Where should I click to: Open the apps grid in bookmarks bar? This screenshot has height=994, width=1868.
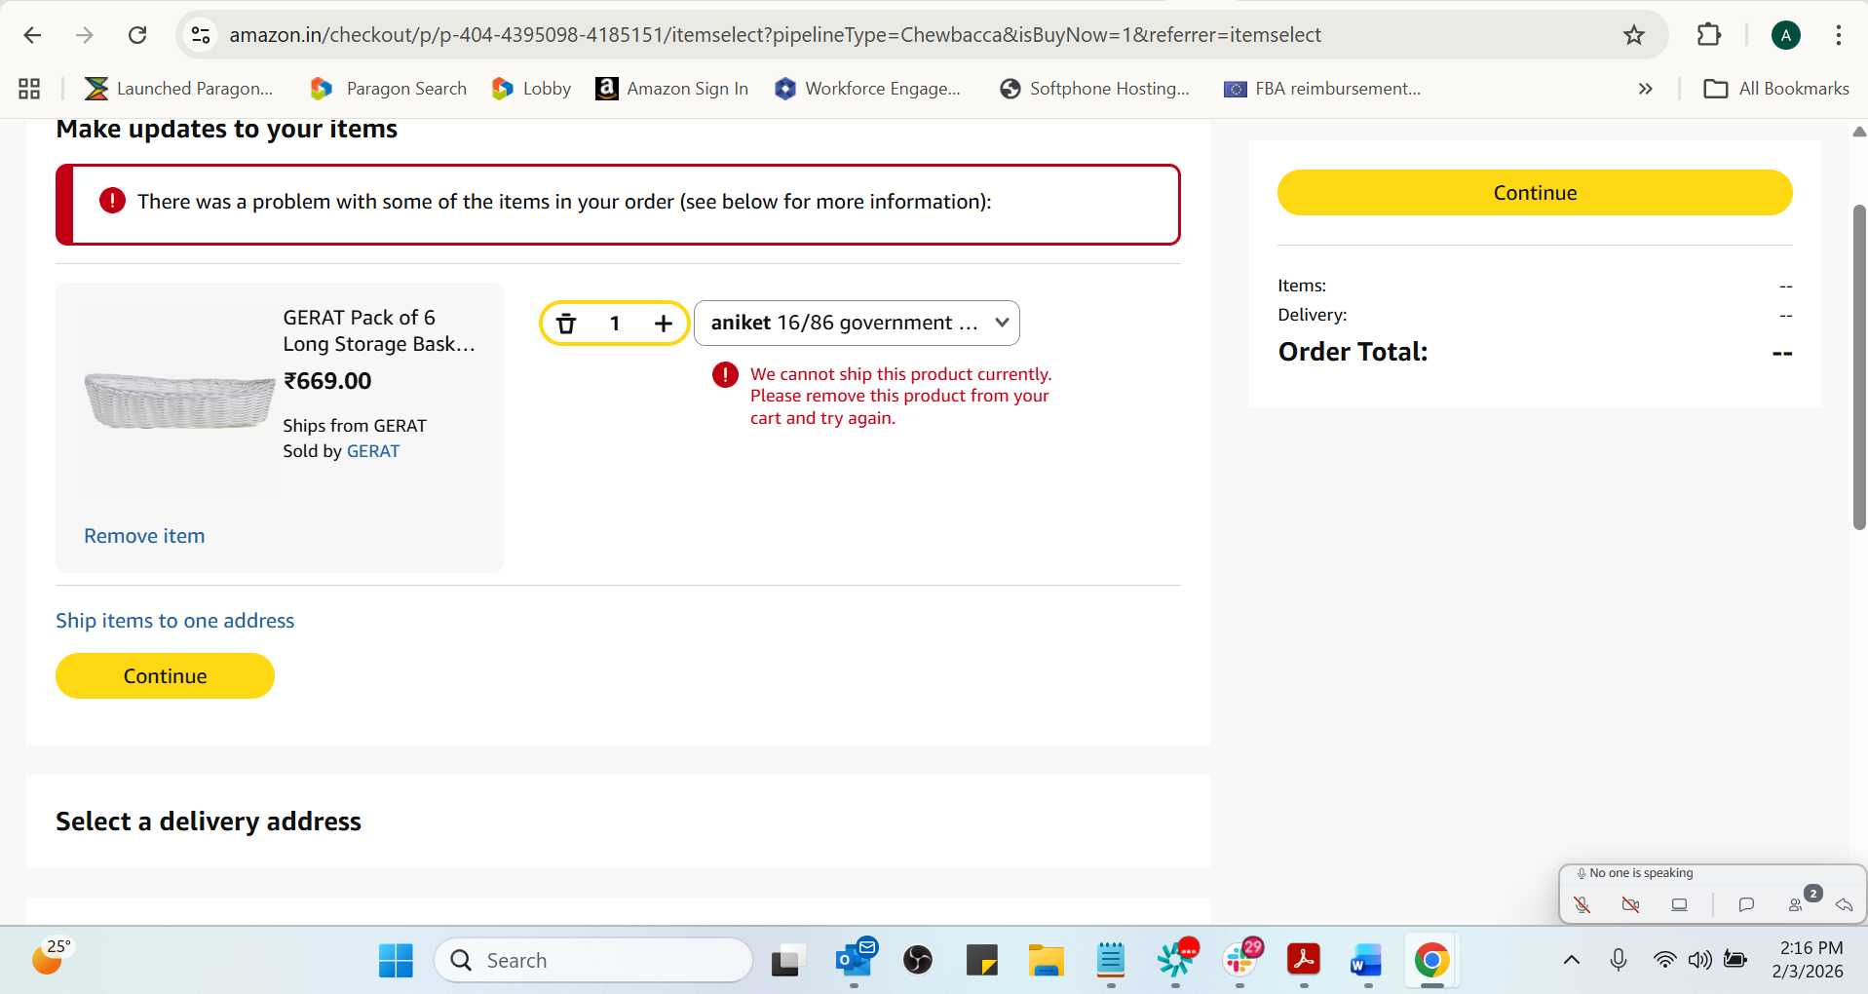pyautogui.click(x=29, y=89)
